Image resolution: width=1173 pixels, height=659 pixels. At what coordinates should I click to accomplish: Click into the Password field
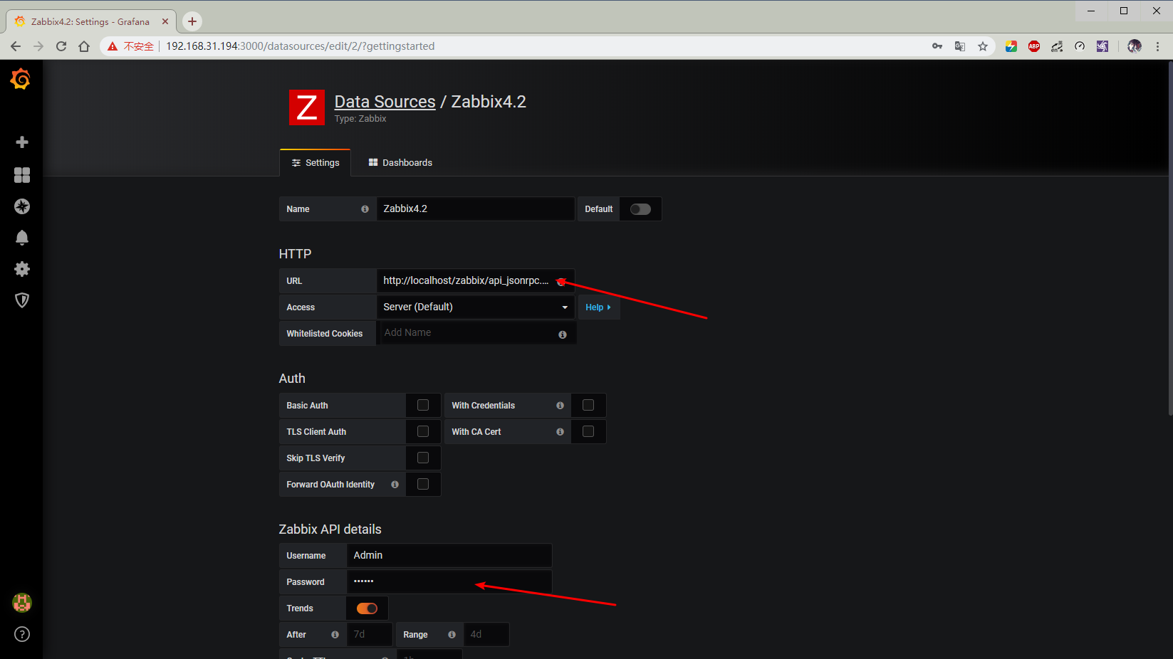coord(449,582)
